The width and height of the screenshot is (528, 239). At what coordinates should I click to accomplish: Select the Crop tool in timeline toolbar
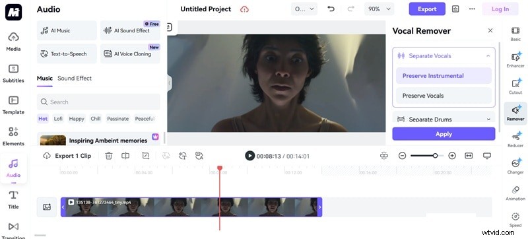145,156
